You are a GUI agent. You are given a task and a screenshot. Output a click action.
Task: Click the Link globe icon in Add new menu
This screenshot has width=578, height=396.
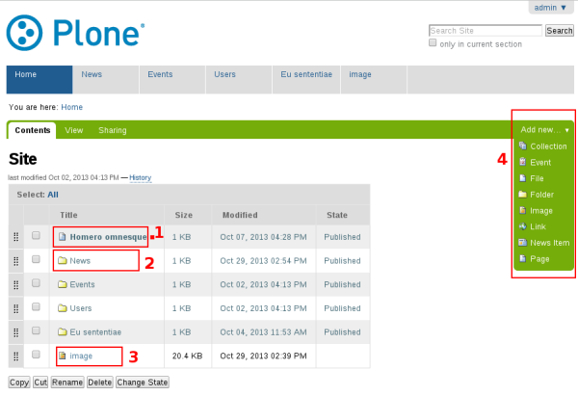[523, 226]
